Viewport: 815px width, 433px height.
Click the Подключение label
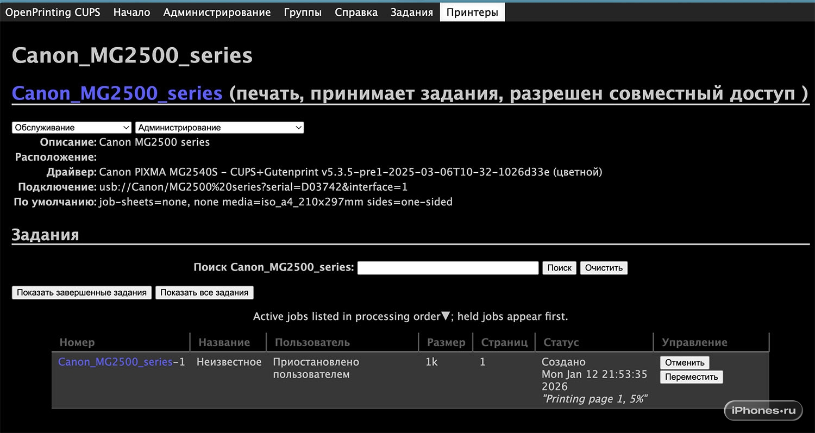57,187
